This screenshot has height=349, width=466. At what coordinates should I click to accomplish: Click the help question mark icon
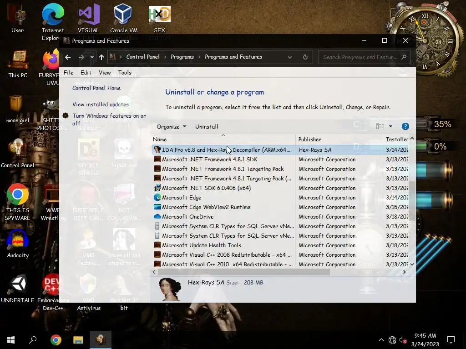(x=405, y=126)
